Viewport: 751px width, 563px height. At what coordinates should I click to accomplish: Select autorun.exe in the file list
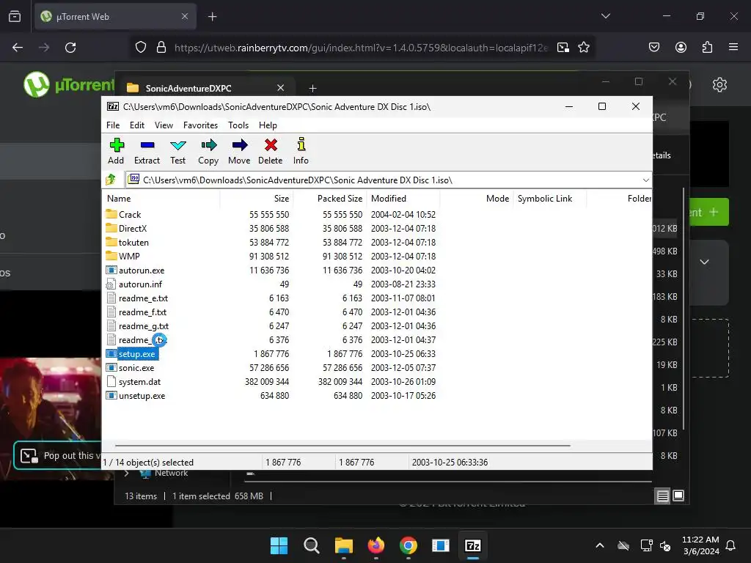(142, 270)
